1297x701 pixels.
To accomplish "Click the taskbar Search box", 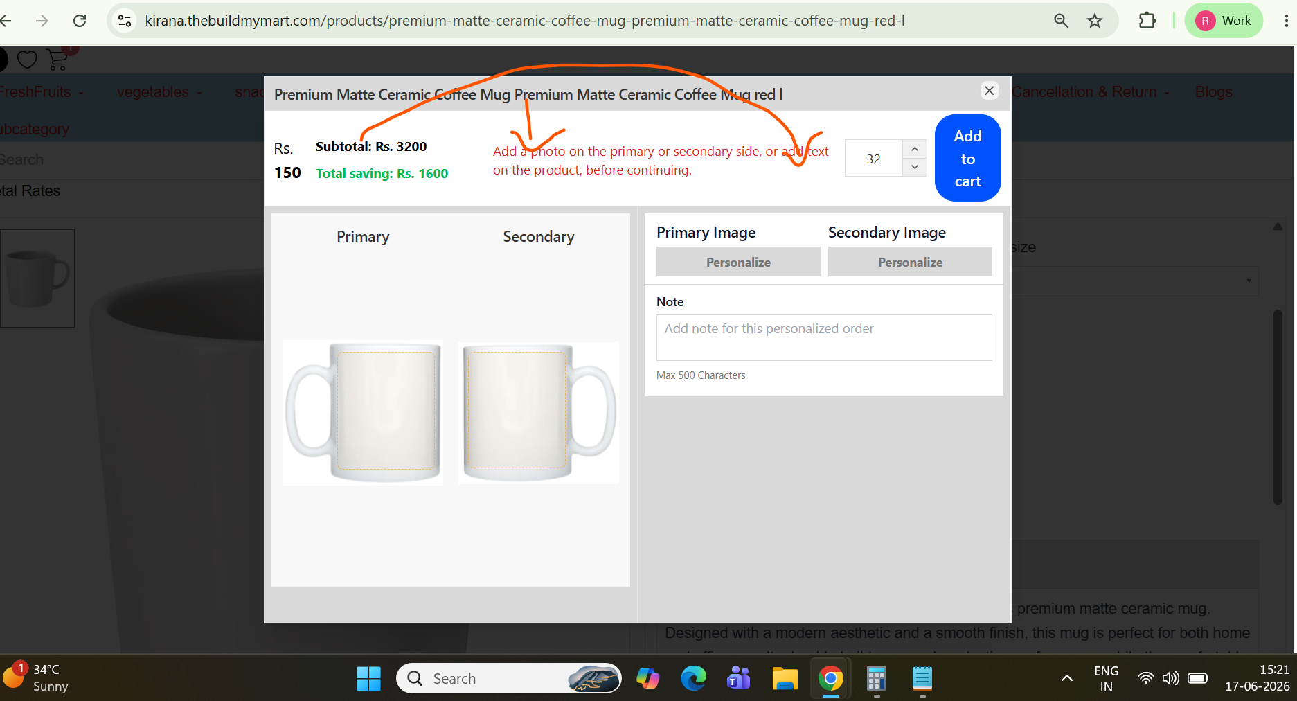I will pyautogui.click(x=509, y=679).
